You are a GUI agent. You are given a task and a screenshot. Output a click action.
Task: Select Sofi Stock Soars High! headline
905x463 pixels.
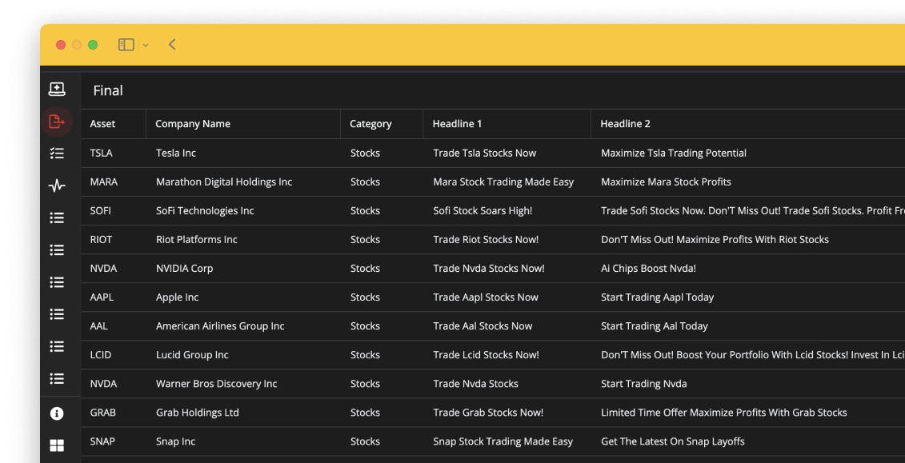pyautogui.click(x=483, y=211)
